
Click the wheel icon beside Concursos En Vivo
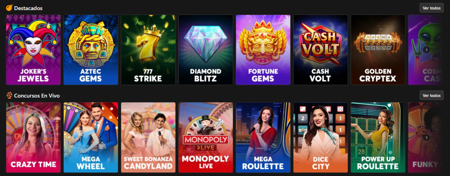click(x=9, y=95)
